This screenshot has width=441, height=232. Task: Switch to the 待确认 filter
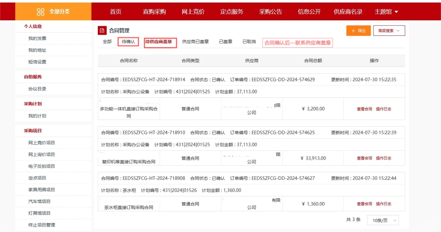128,42
